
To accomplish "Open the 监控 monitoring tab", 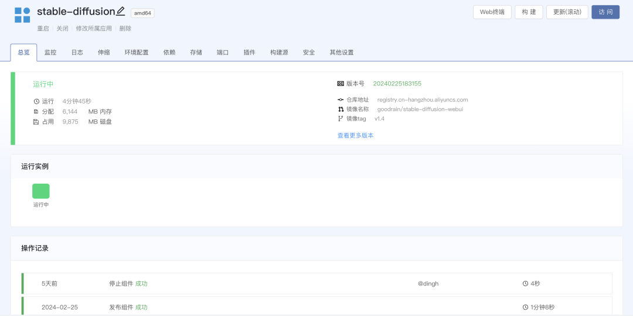I will 50,53.
